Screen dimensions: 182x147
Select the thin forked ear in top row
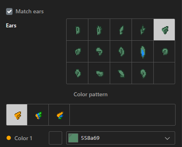click(142, 30)
